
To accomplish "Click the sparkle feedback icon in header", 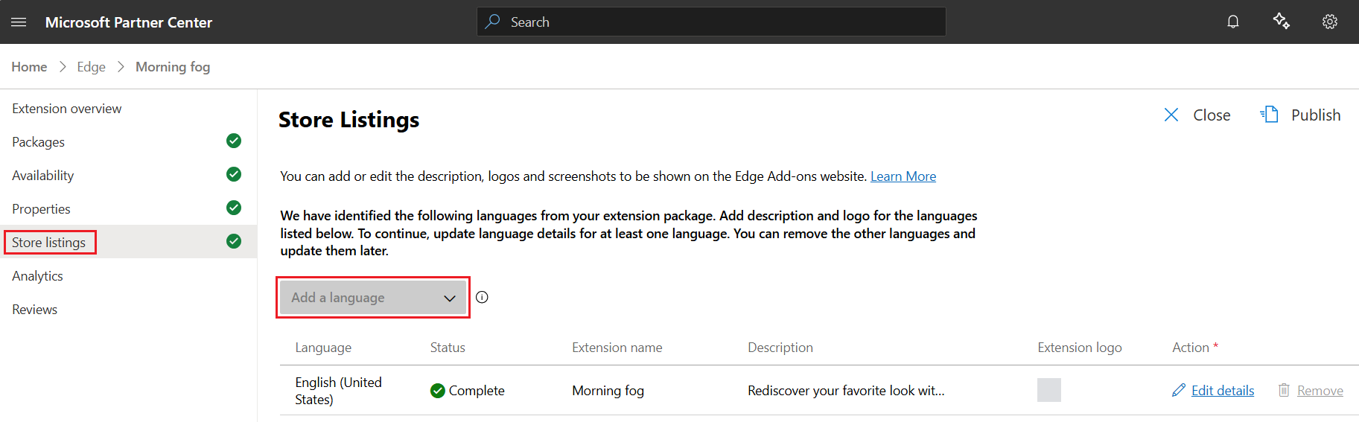I will (1282, 22).
